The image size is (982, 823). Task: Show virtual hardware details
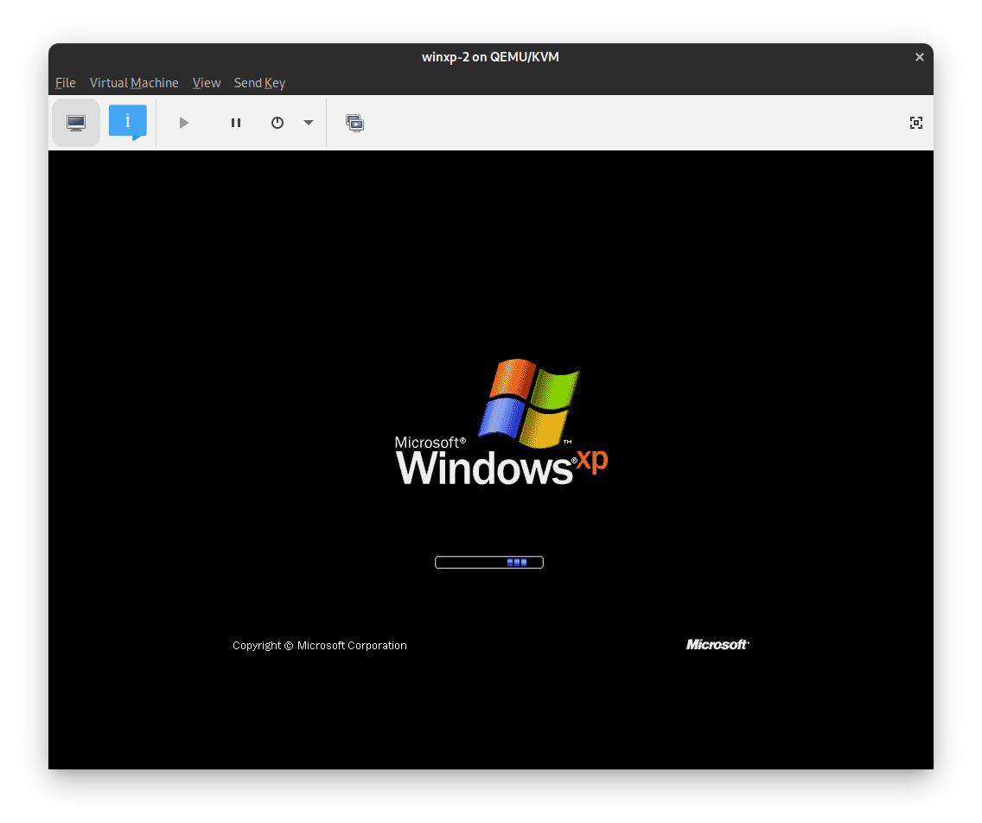[x=128, y=123]
